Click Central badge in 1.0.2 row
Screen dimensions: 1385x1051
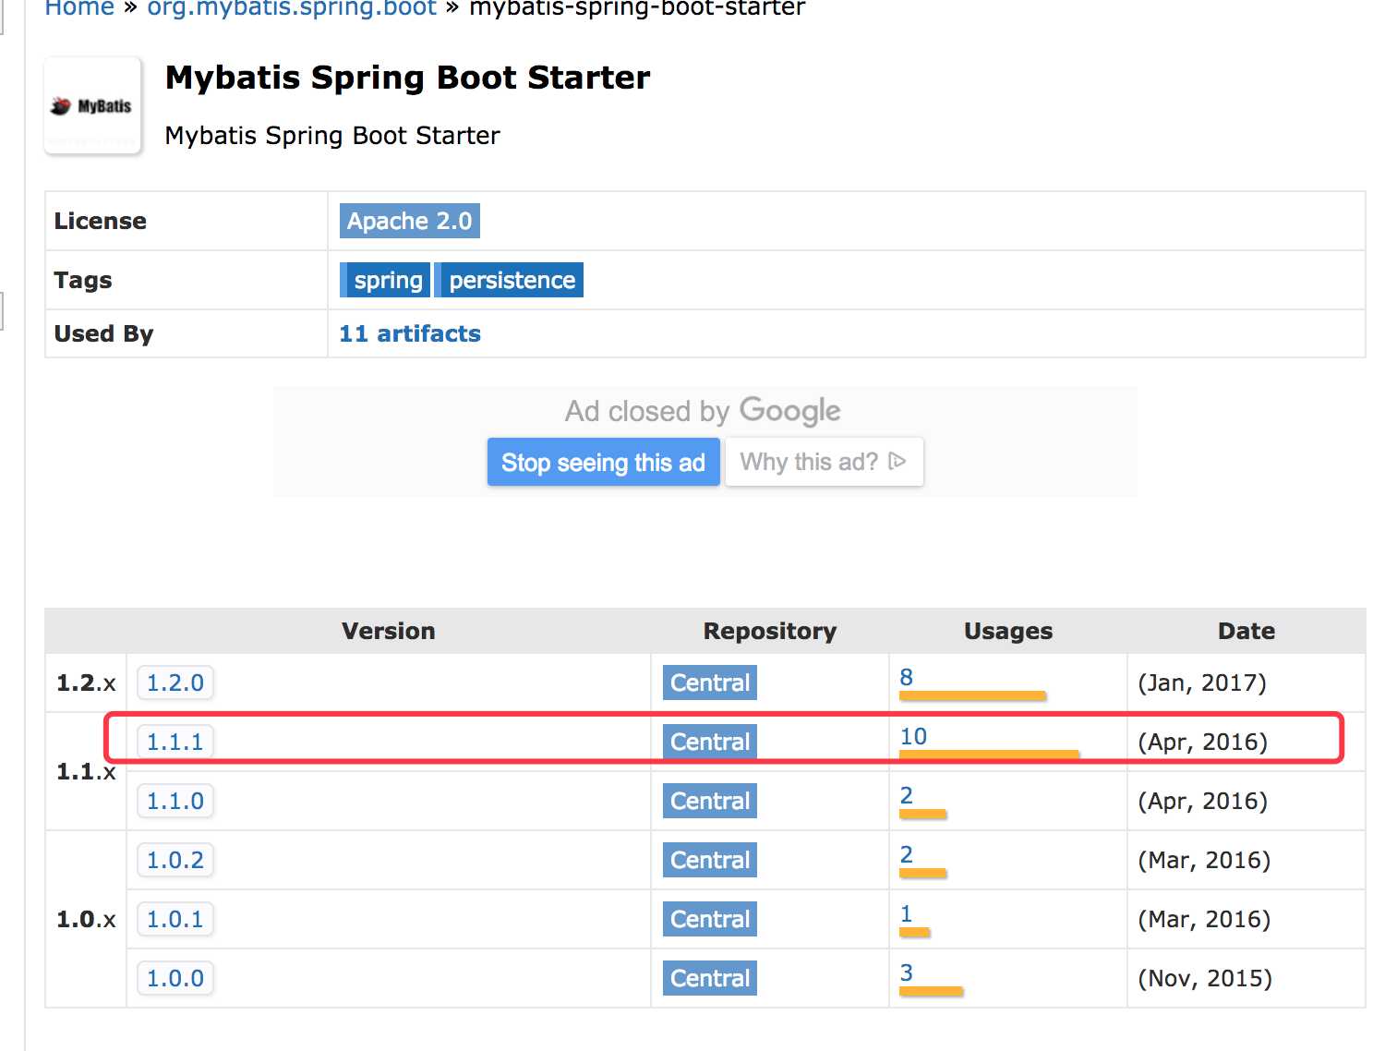tap(709, 860)
